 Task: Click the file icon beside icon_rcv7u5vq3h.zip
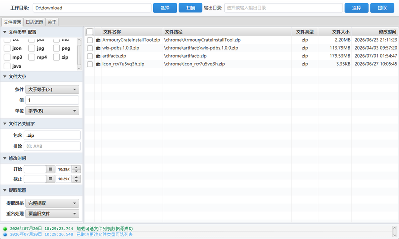[98, 64]
